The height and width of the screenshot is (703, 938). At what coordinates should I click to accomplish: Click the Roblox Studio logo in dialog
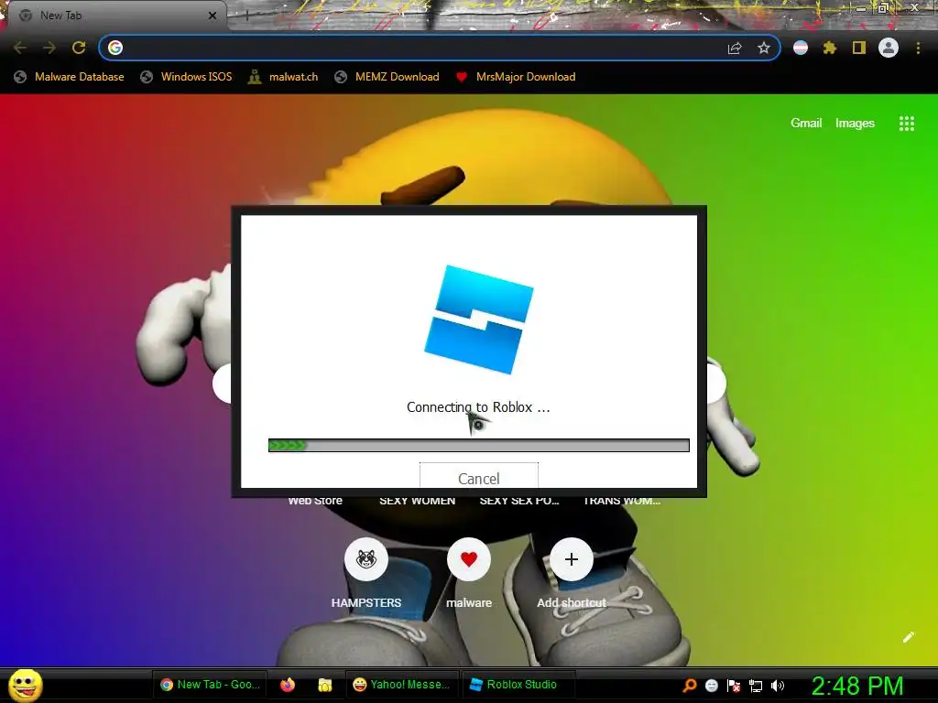478,319
